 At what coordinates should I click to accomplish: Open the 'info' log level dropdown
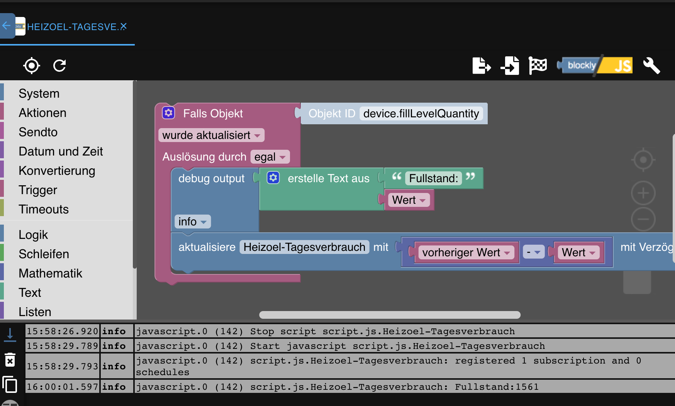click(x=192, y=222)
